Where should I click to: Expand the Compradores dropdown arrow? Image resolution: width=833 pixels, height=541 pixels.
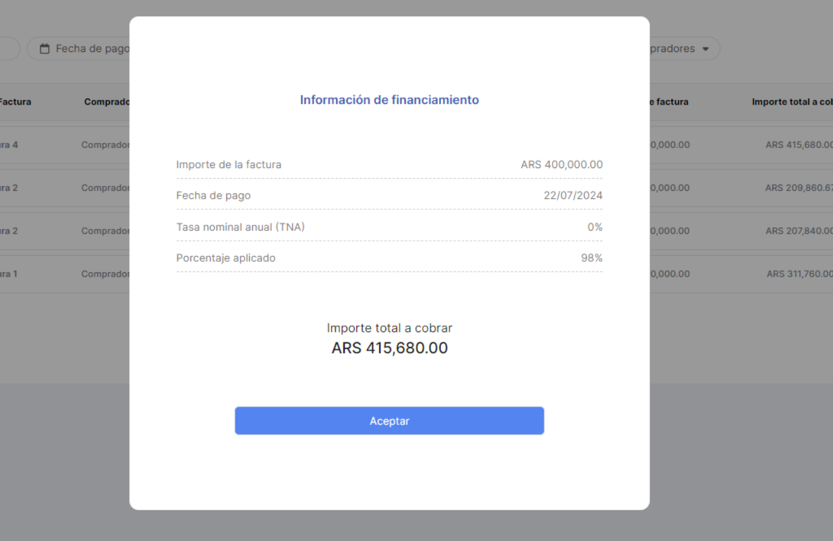[x=706, y=49]
